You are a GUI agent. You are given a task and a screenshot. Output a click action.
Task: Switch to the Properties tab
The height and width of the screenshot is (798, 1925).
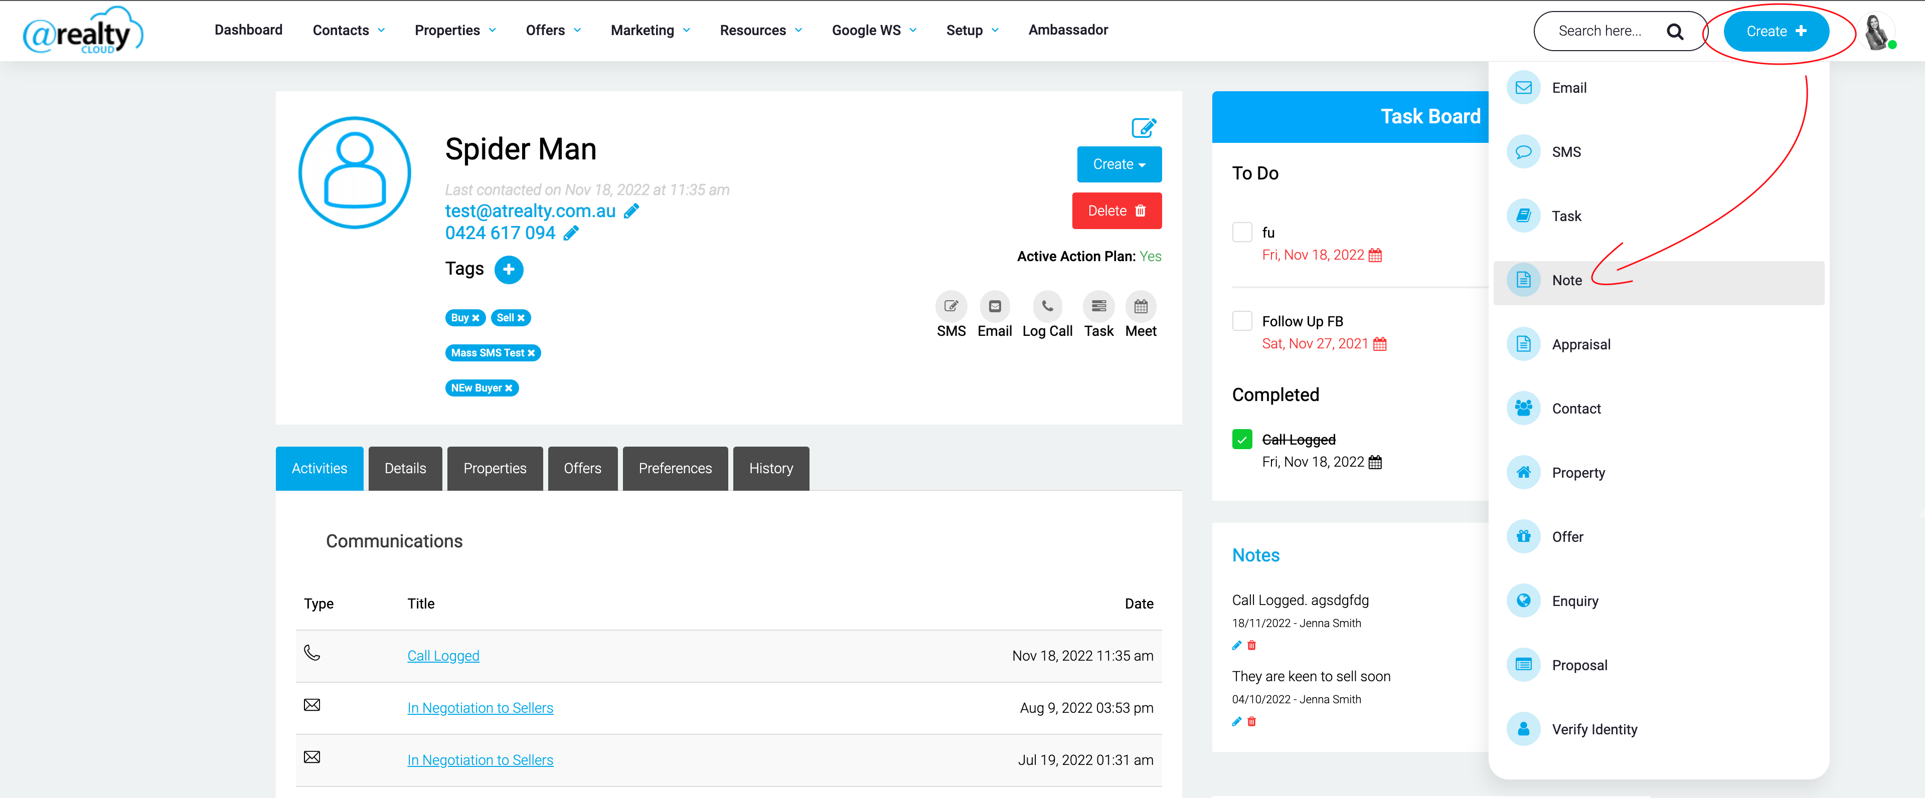495,469
